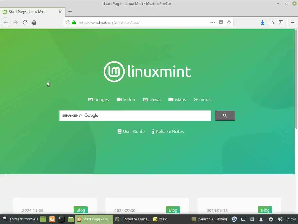298x224 pixels.
Task: Open News search link
Action: [x=152, y=100]
